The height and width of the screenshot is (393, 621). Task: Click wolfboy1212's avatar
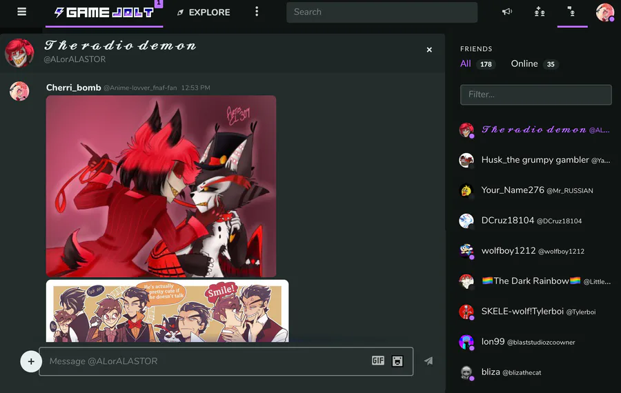click(466, 252)
